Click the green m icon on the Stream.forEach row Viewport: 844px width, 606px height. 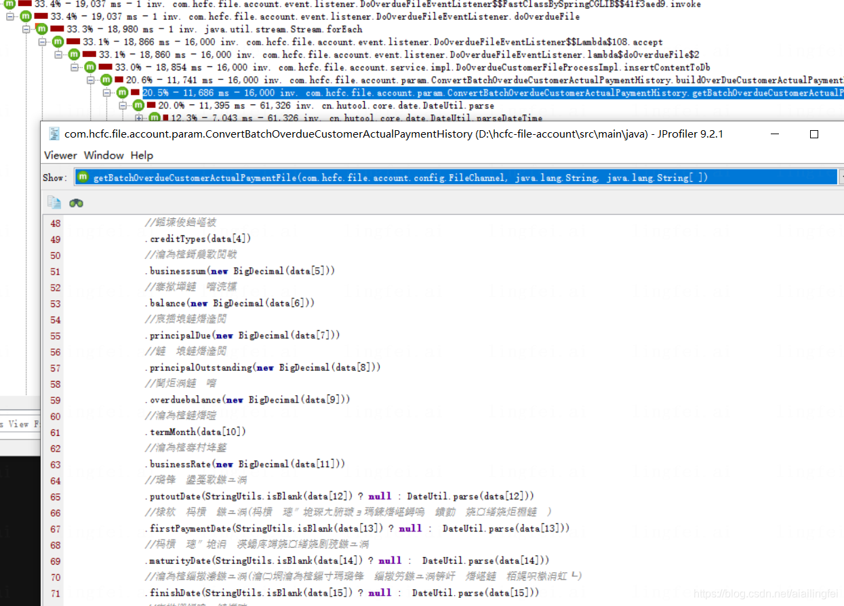[x=41, y=28]
